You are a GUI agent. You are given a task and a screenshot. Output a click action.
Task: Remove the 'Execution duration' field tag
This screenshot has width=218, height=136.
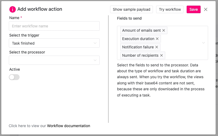(x=157, y=39)
